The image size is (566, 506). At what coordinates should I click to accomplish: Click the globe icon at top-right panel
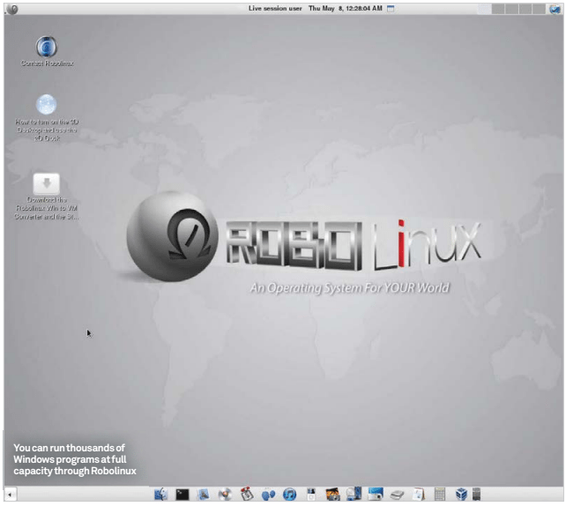(555, 9)
